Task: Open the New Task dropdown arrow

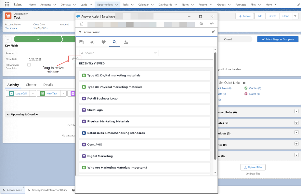Action: click(x=63, y=93)
